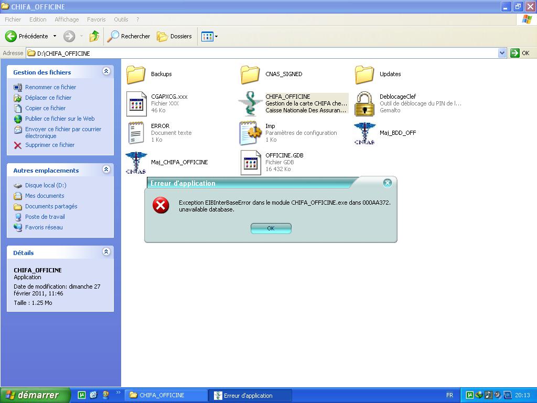537x403 pixels.
Task: Open Documents partagés link
Action: pyautogui.click(x=51, y=206)
